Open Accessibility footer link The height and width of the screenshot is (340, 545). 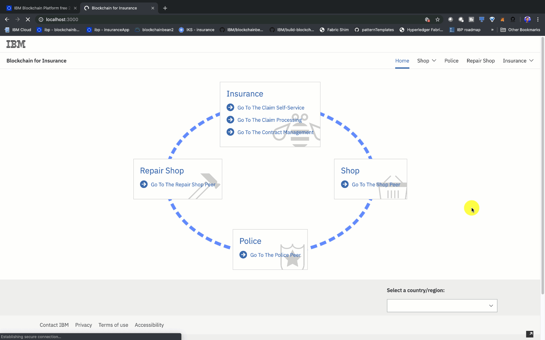click(x=149, y=325)
